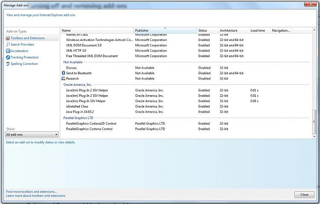320x204 pixels.
Task: Click the Bluetooth icon beside Send to Bluetooth
Action: click(x=63, y=73)
